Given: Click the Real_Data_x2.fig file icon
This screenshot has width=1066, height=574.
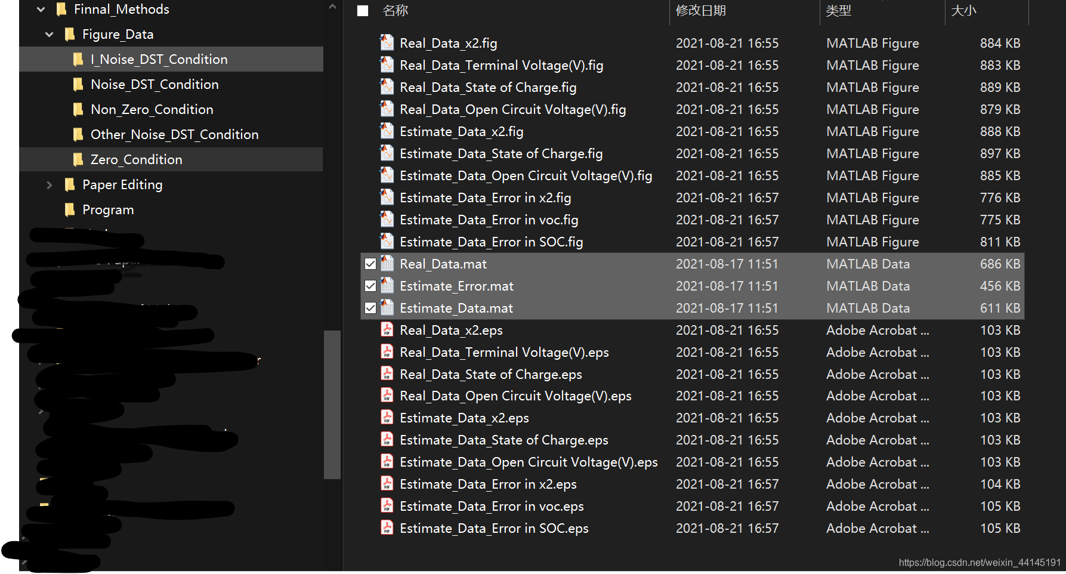Looking at the screenshot, I should pyautogui.click(x=387, y=42).
